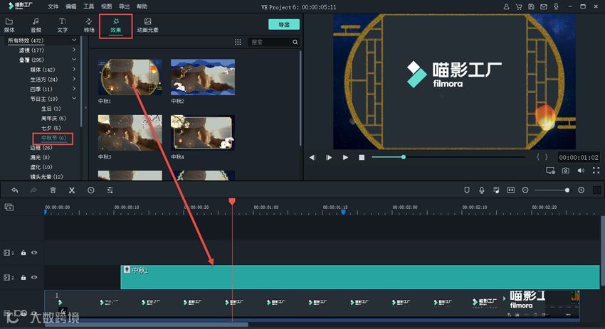Open the 视图 menu
Image resolution: width=605 pixels, height=329 pixels.
[x=107, y=6]
